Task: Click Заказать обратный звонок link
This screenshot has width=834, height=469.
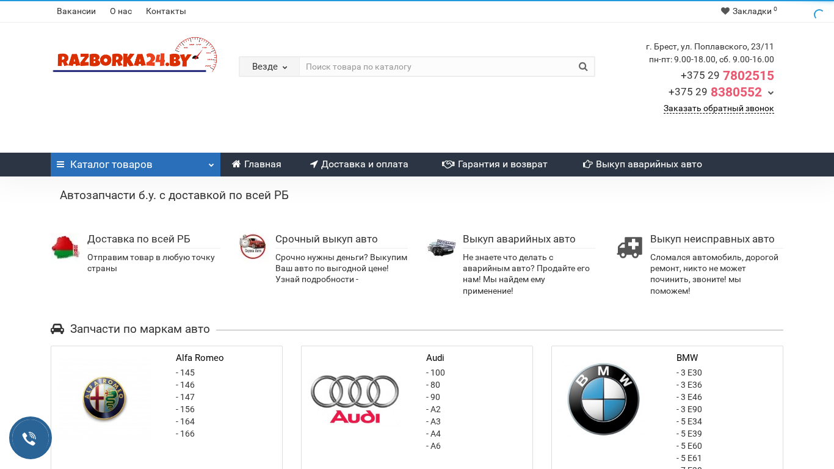Action: tap(719, 109)
